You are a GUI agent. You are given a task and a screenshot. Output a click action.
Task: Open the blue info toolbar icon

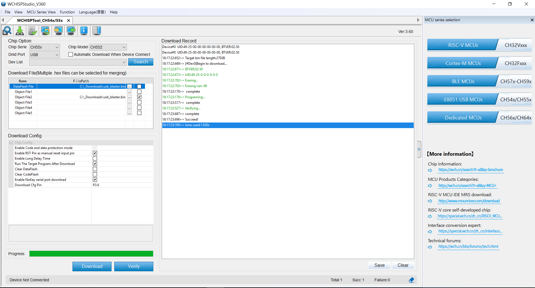point(84,31)
